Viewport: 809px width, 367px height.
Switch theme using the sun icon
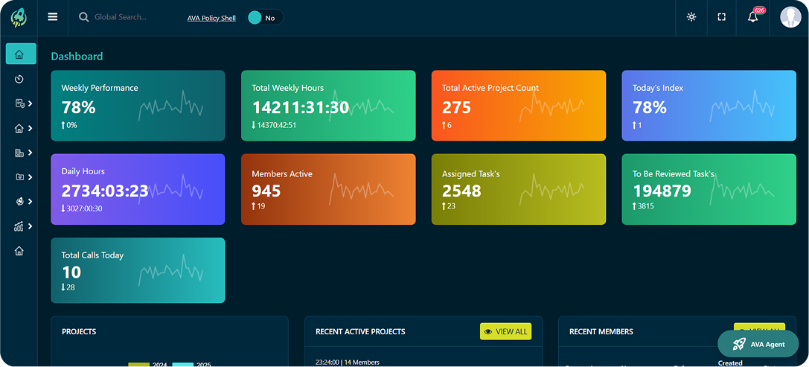691,17
